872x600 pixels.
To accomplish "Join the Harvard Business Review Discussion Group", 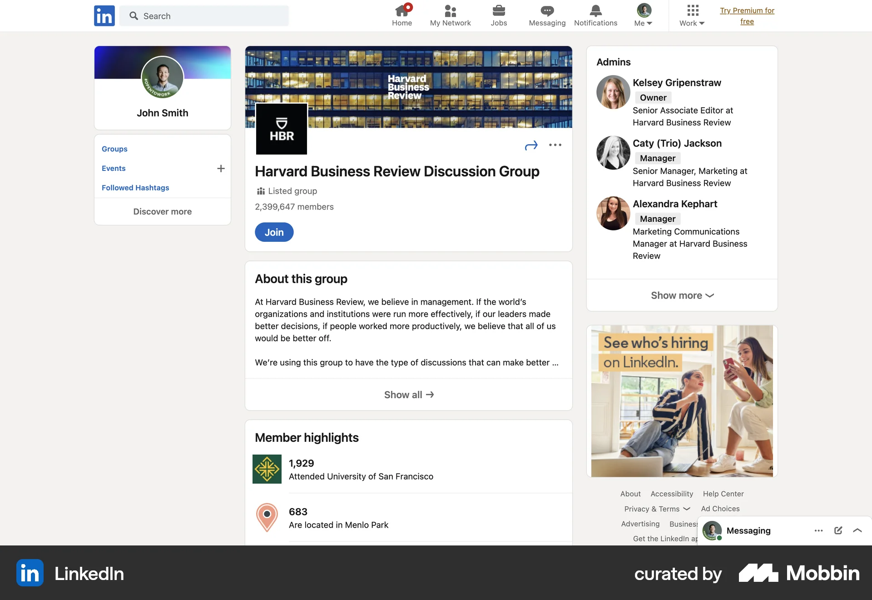I will pos(274,232).
